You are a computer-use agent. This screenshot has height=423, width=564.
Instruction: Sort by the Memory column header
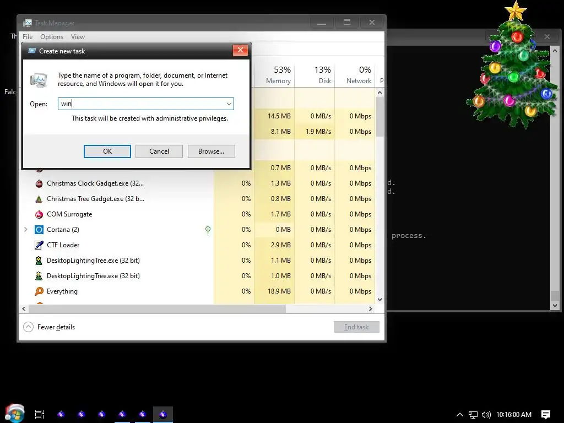tap(274, 75)
